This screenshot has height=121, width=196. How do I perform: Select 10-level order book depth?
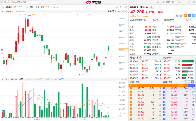[x=193, y=82]
